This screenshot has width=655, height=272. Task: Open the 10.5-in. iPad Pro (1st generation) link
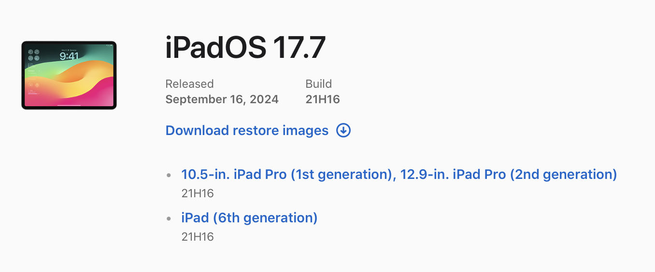coord(286,174)
